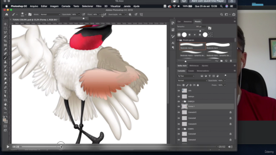276x155 pixels.
Task: Switch to the Bibliotecas tab
Action: [194, 65]
